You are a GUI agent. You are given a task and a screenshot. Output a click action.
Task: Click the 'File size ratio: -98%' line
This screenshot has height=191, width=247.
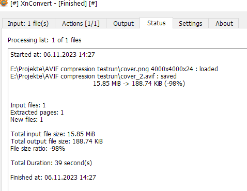(38, 149)
